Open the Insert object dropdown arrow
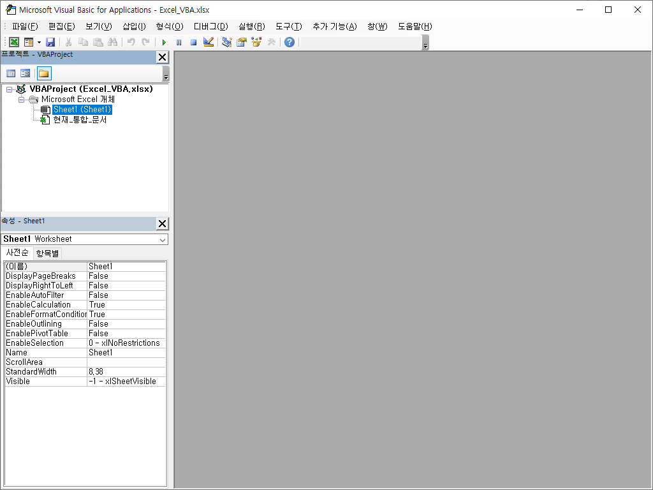 (39, 42)
